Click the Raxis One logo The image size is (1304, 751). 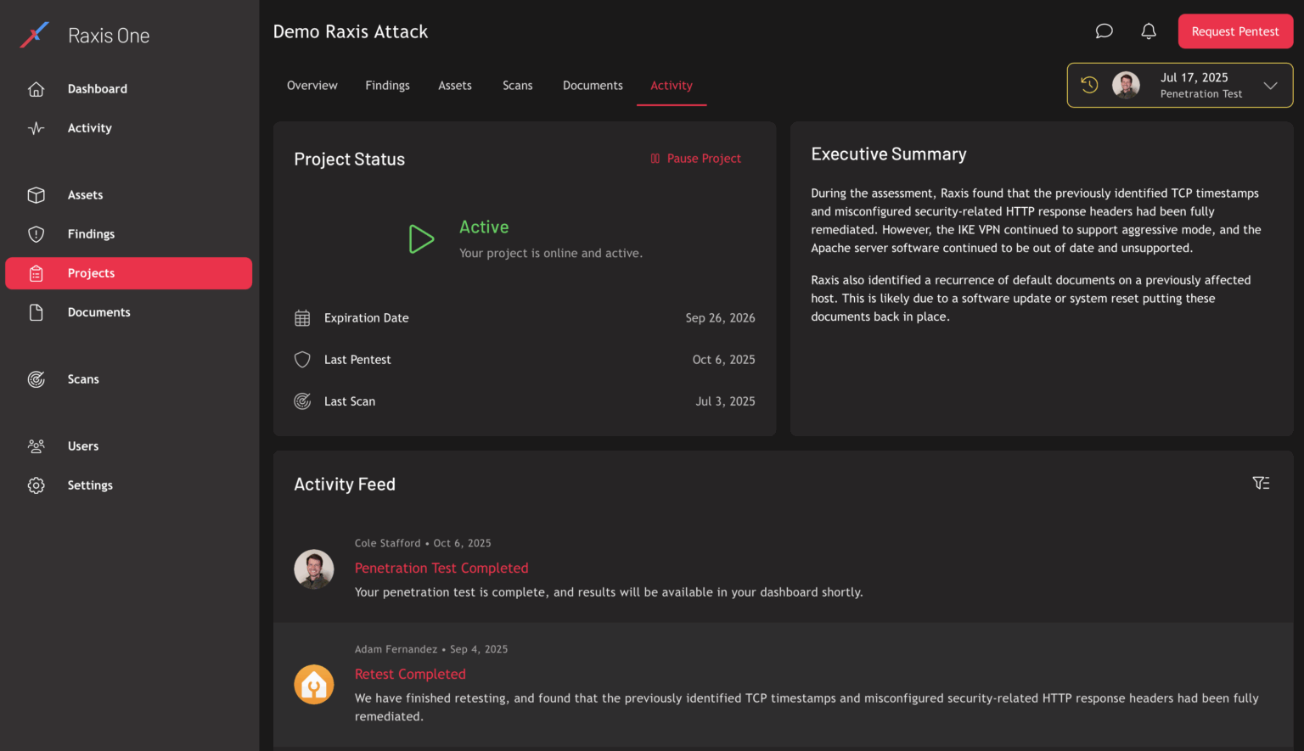click(35, 36)
